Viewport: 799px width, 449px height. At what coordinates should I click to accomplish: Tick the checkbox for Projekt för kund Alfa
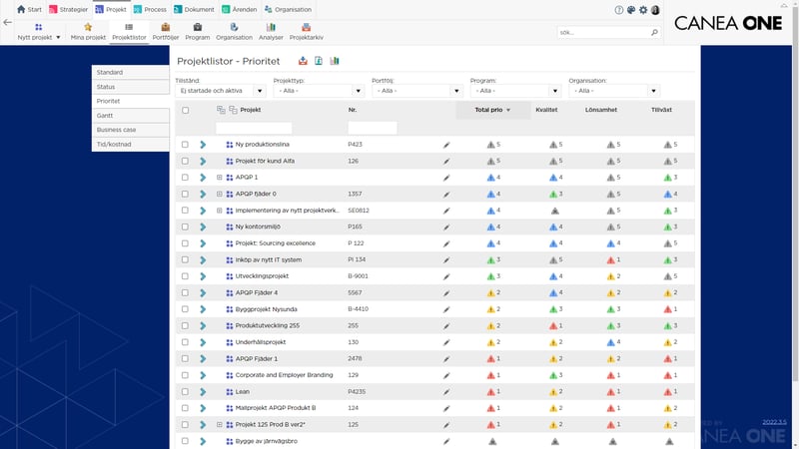click(185, 161)
